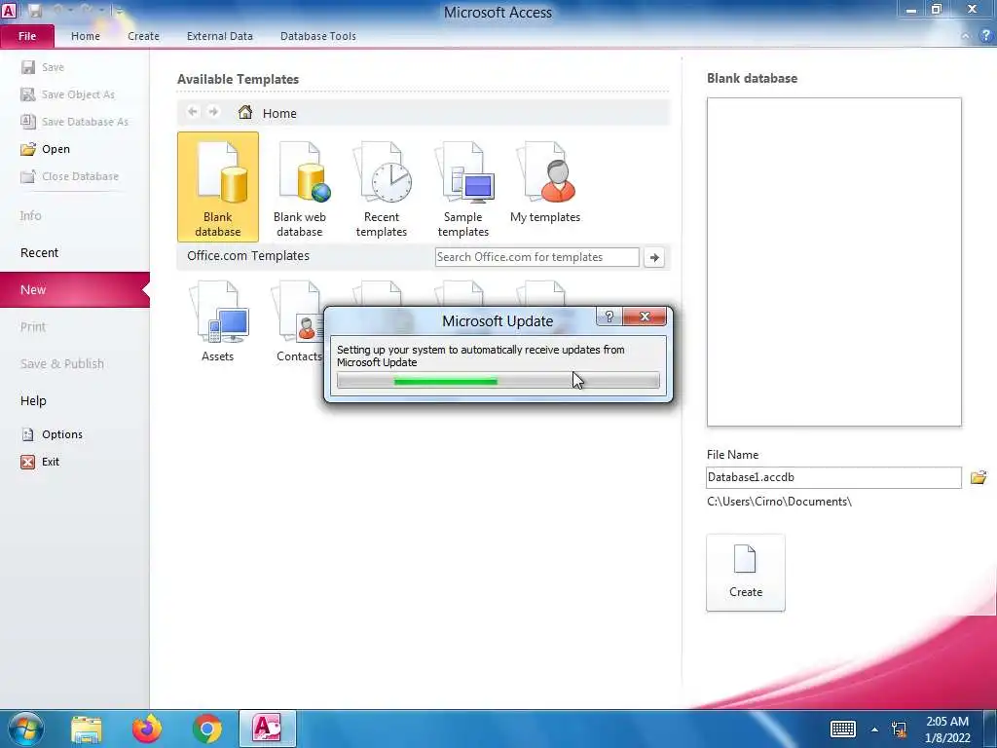Open the Windows Start menu

[25, 729]
